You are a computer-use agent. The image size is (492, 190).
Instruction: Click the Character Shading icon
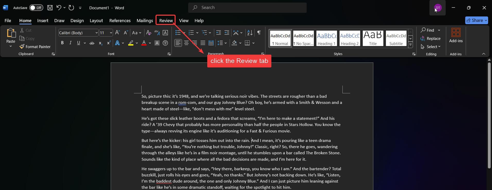(157, 43)
